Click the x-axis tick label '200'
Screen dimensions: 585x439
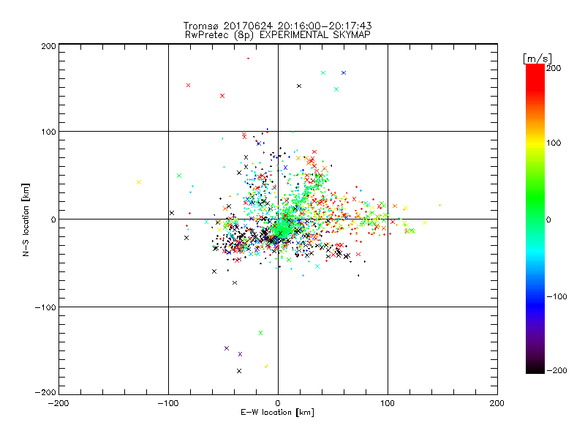(497, 404)
